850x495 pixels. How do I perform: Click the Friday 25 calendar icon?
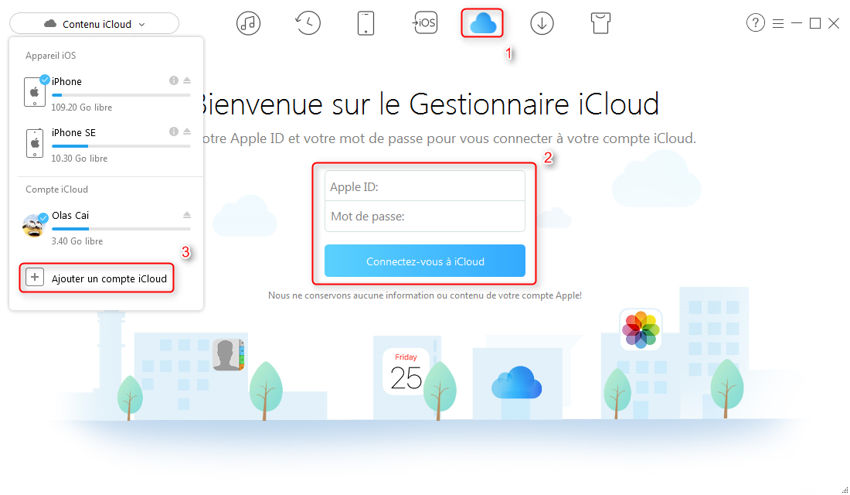coord(406,372)
